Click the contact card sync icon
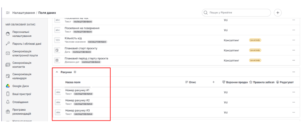Image resolution: width=308 pixels, height=125 pixels. click(x=8, y=65)
